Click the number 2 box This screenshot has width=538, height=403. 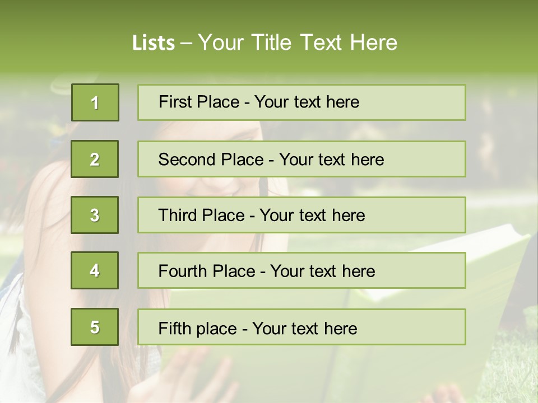95,159
